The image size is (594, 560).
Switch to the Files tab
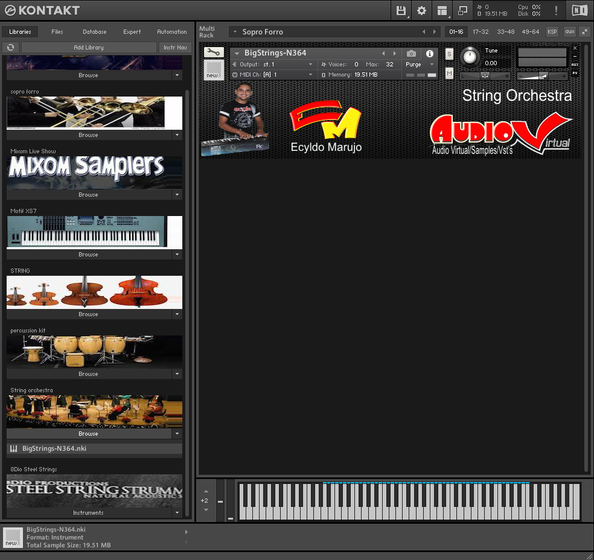coord(57,32)
